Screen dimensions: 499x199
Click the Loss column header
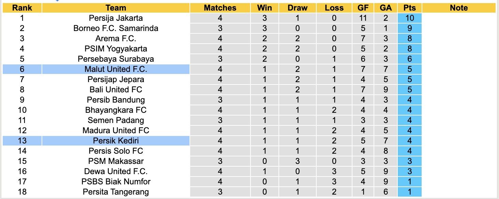pos(334,8)
